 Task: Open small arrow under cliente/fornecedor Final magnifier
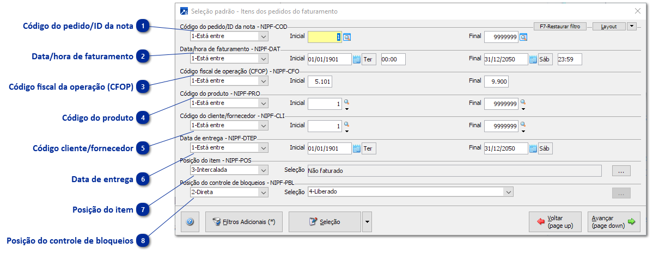tap(523, 131)
